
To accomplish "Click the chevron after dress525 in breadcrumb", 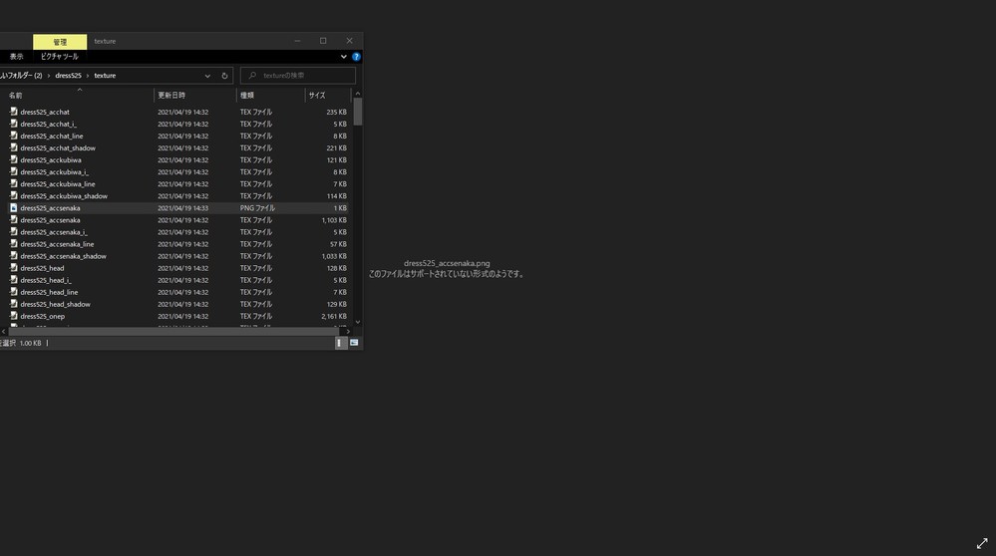I will (88, 76).
